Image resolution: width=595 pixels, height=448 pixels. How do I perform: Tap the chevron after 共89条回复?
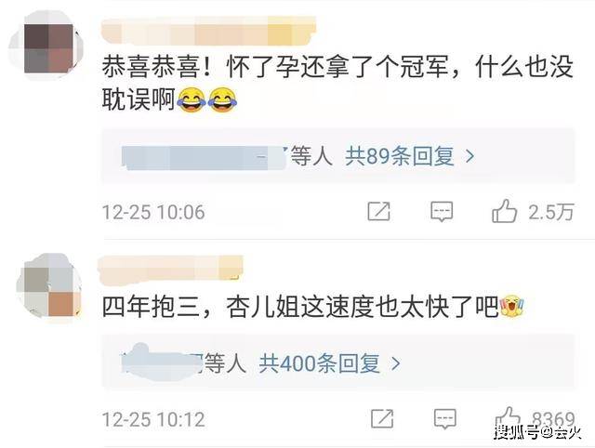tap(469, 156)
